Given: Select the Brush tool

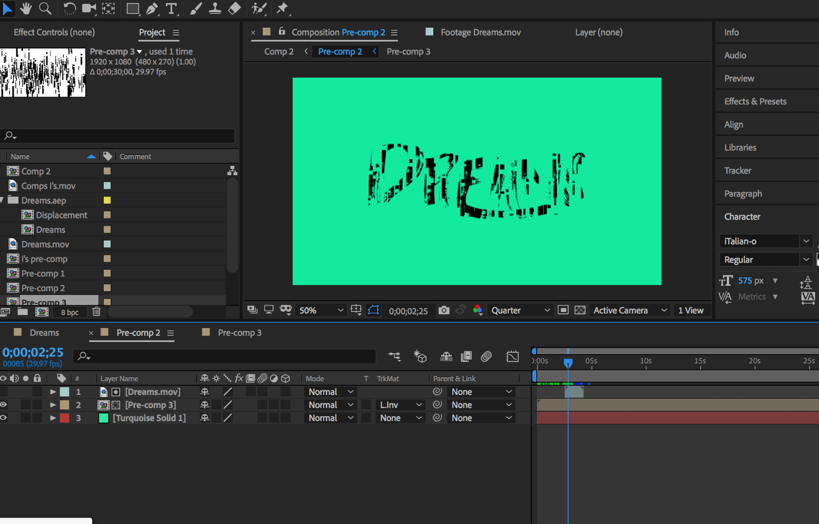Looking at the screenshot, I should click(x=196, y=8).
